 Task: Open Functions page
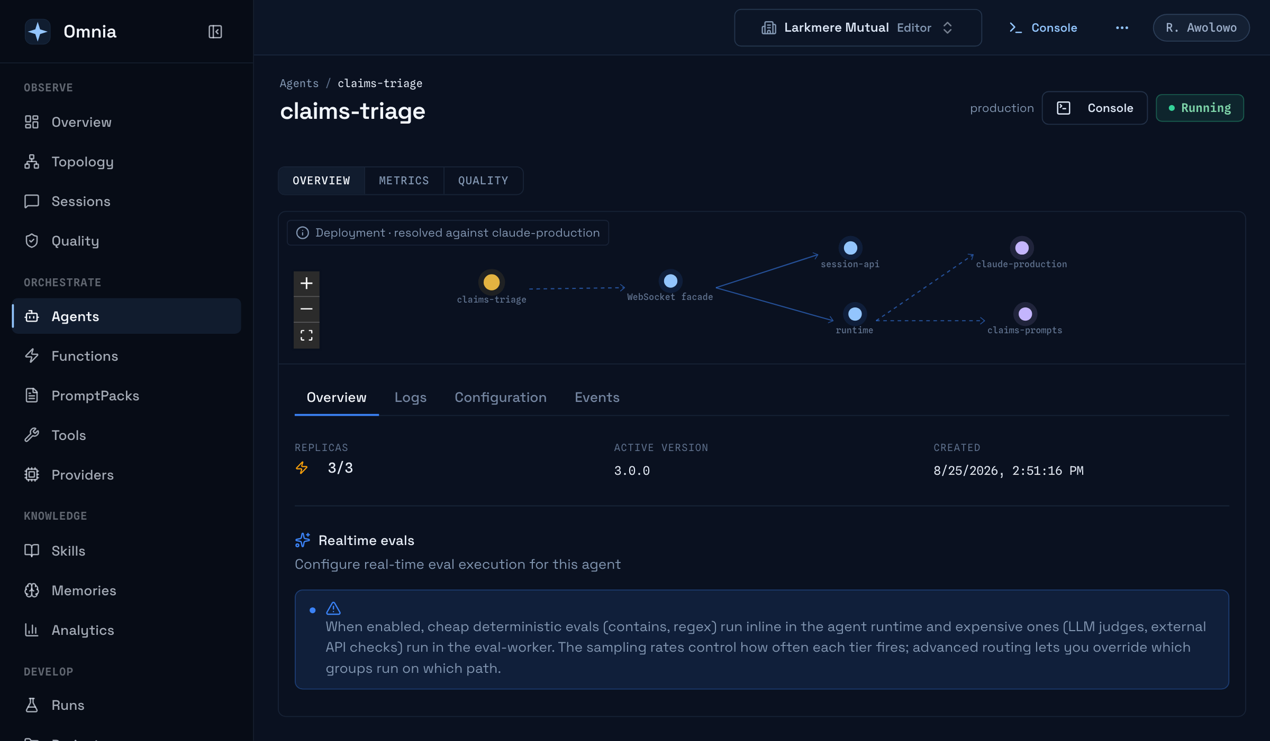point(126,356)
